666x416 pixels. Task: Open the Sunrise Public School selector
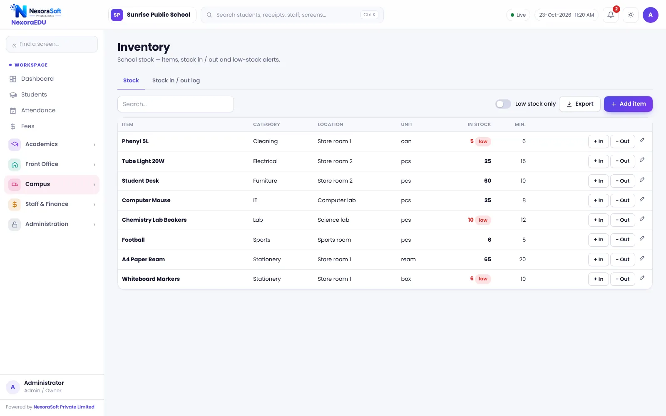click(x=152, y=15)
